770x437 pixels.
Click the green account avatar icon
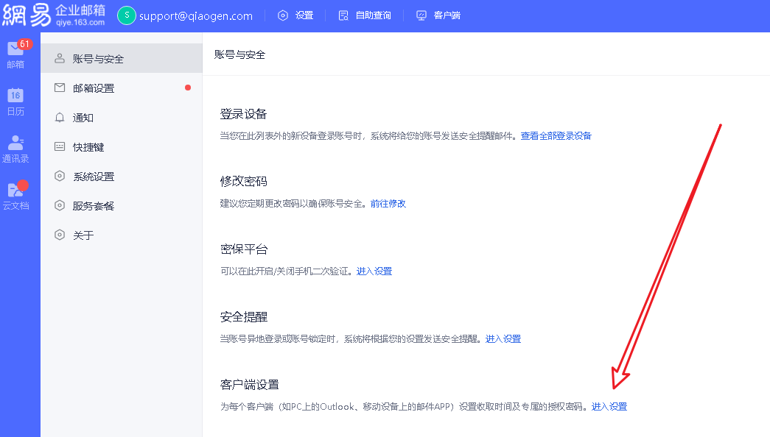pos(127,15)
